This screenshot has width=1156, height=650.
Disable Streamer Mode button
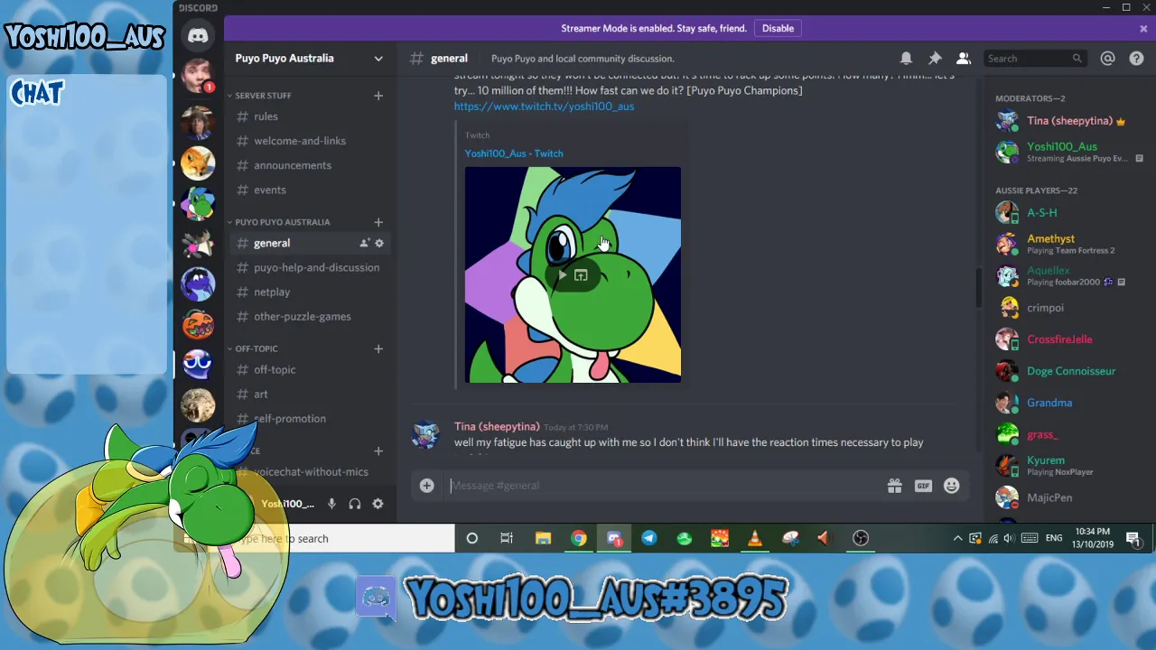click(778, 28)
